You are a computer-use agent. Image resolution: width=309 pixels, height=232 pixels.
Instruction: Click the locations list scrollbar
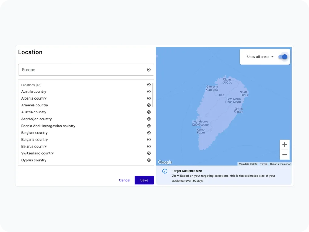pyautogui.click(x=153, y=95)
